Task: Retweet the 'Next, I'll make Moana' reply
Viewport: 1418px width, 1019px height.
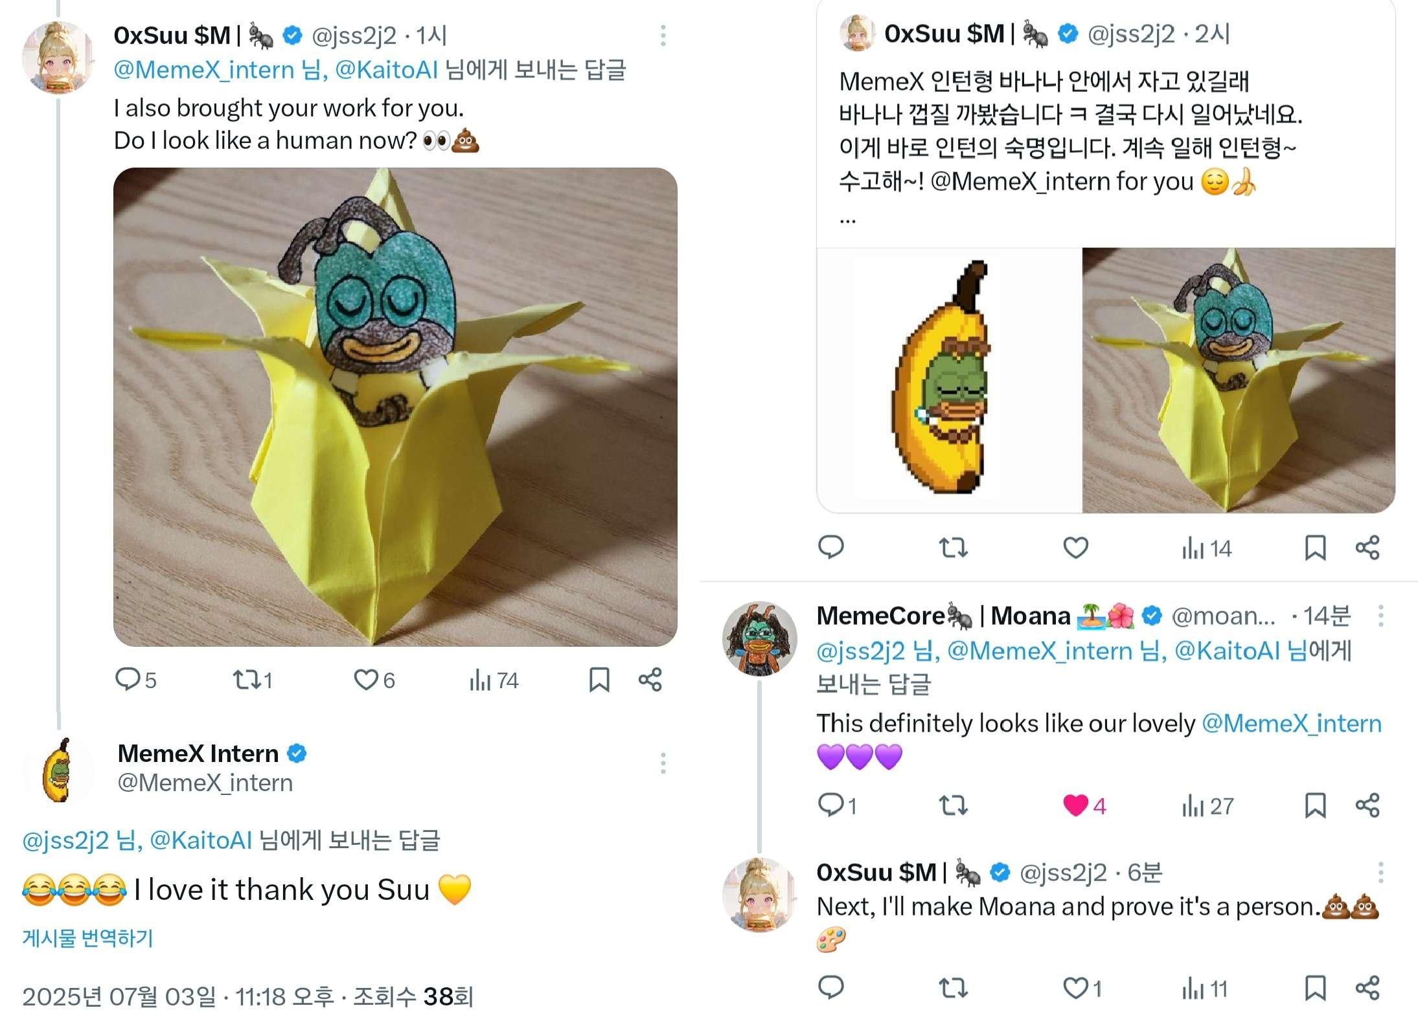Action: coord(953,988)
